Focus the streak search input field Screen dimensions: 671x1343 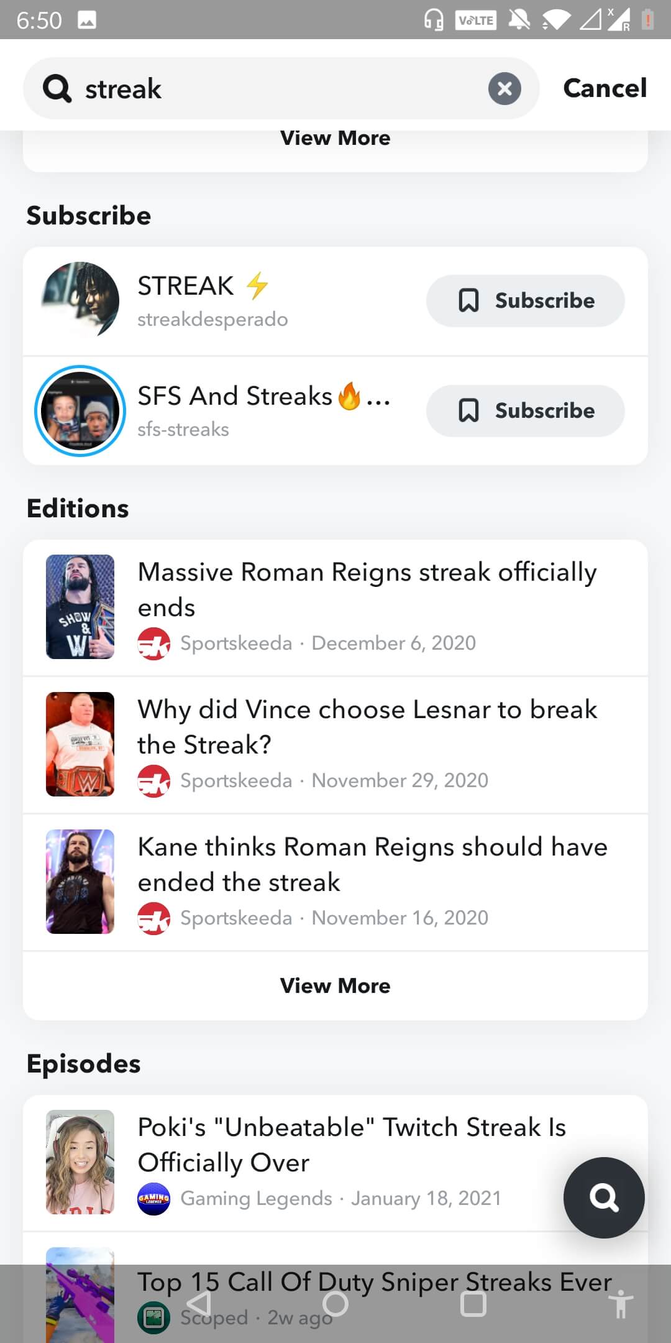tap(280, 88)
